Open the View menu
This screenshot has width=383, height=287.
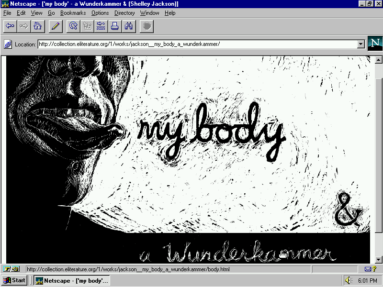coord(36,13)
